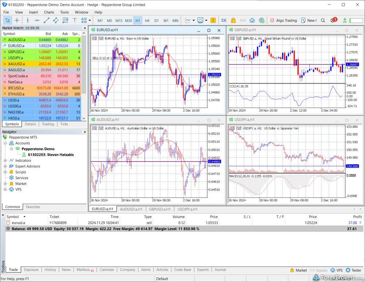Viewport: 365px width, 282px height.
Task: Select the trendline drawing tool
Action: 46,20
